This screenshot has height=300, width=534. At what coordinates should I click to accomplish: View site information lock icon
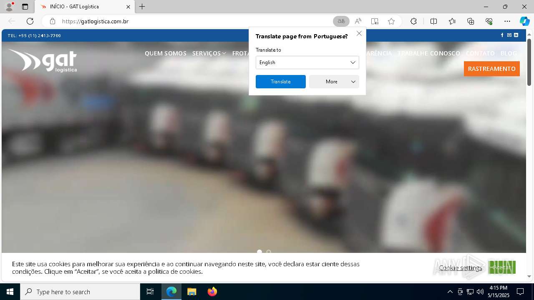pyautogui.click(x=53, y=21)
